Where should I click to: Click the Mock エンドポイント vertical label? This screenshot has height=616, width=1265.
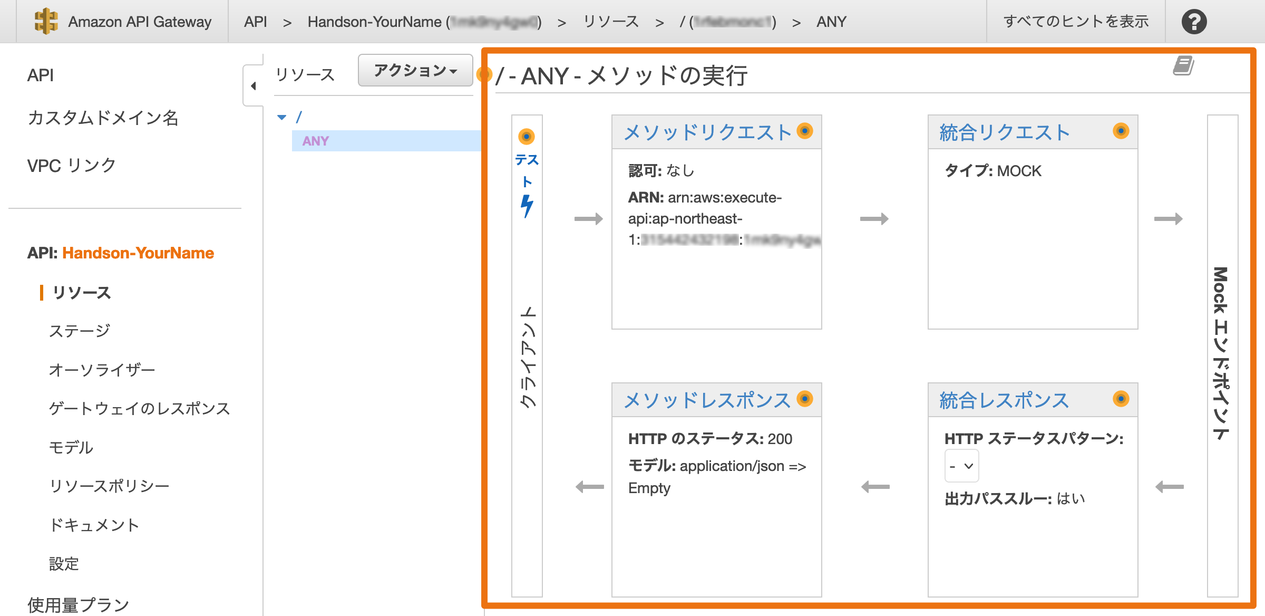pos(1222,353)
